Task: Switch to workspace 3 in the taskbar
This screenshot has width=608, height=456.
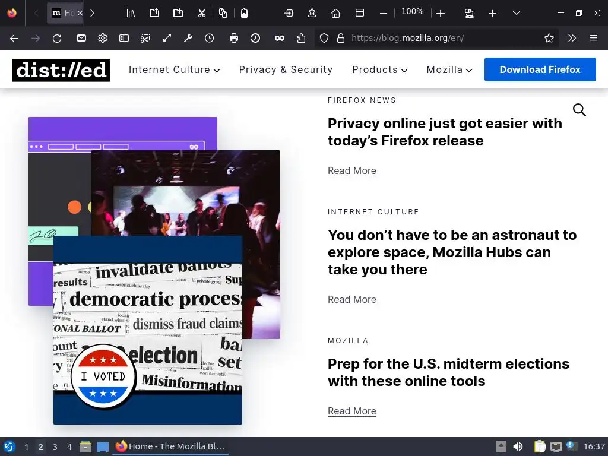Action: tap(55, 446)
